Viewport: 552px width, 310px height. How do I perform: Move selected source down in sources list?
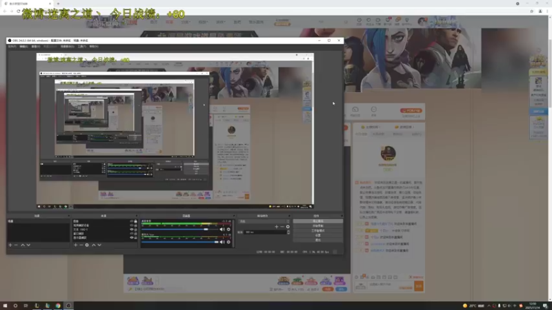(x=99, y=245)
